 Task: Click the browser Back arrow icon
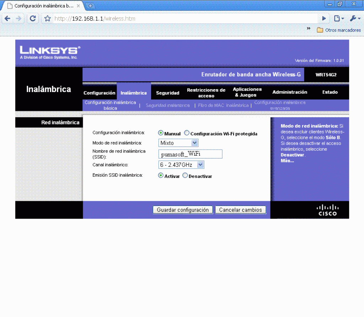(x=7, y=18)
